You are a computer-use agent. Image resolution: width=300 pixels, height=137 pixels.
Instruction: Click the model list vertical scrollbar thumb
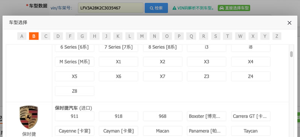pos(291,54)
